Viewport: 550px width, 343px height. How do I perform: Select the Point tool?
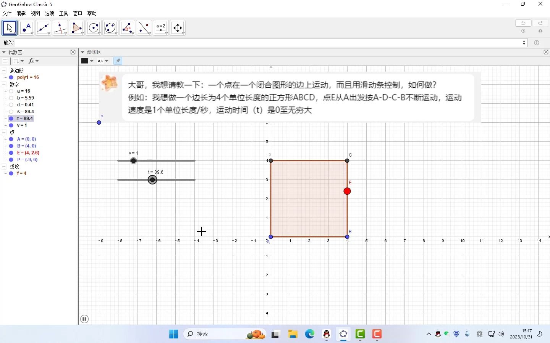(x=27, y=28)
